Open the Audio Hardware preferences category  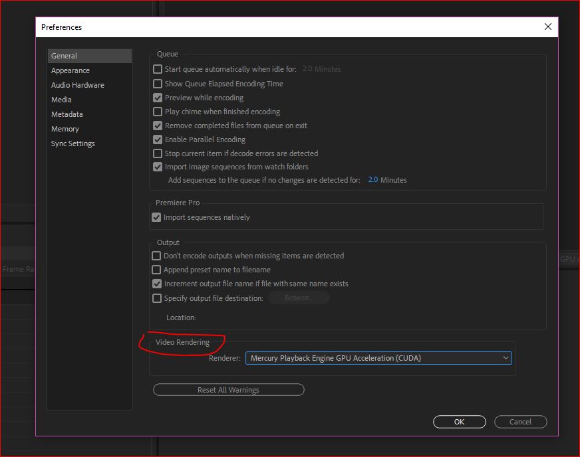(x=78, y=85)
